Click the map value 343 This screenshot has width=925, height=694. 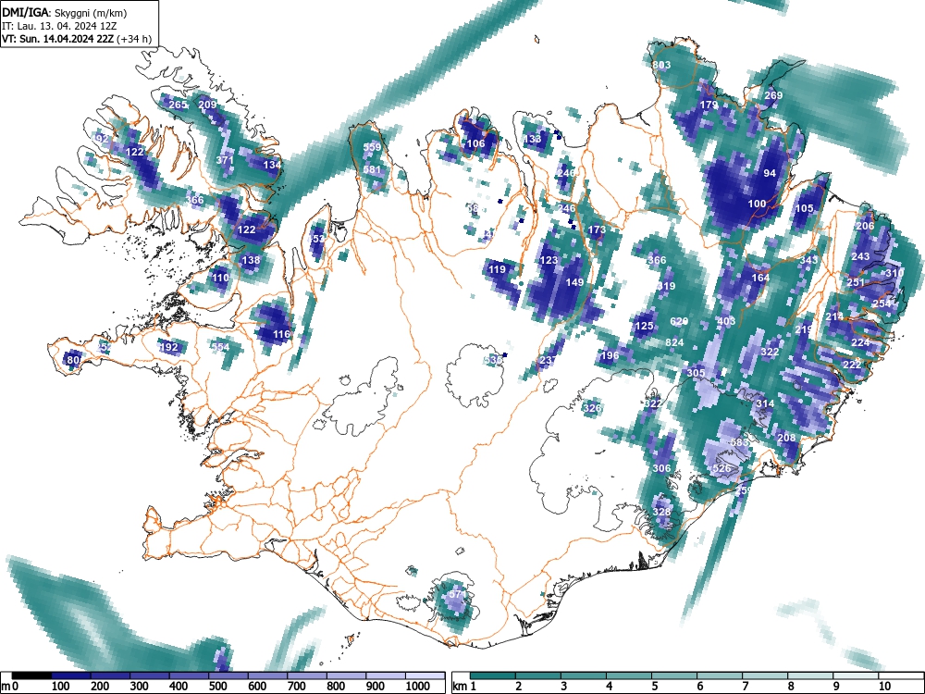tap(808, 260)
